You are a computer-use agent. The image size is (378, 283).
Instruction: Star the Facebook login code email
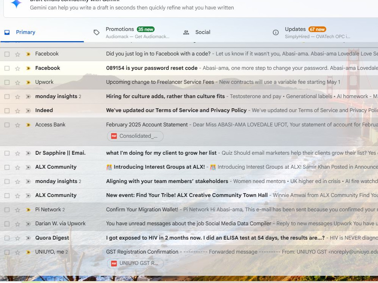17,54
